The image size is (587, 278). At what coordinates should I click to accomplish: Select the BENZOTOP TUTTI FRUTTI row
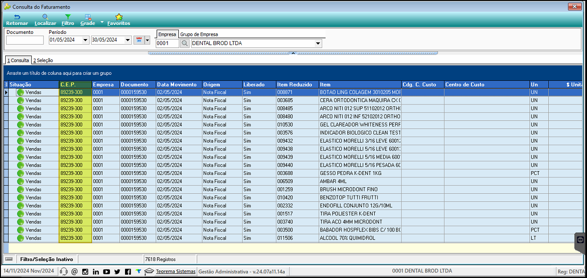pos(293,198)
